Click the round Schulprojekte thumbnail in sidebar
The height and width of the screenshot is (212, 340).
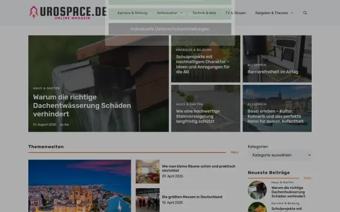click(257, 207)
